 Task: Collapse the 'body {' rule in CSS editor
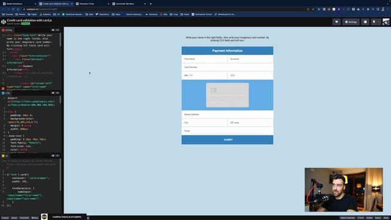pos(6,112)
